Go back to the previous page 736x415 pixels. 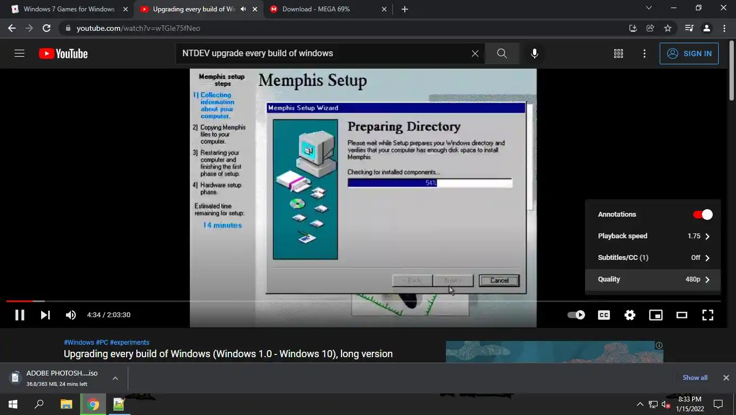tap(12, 28)
